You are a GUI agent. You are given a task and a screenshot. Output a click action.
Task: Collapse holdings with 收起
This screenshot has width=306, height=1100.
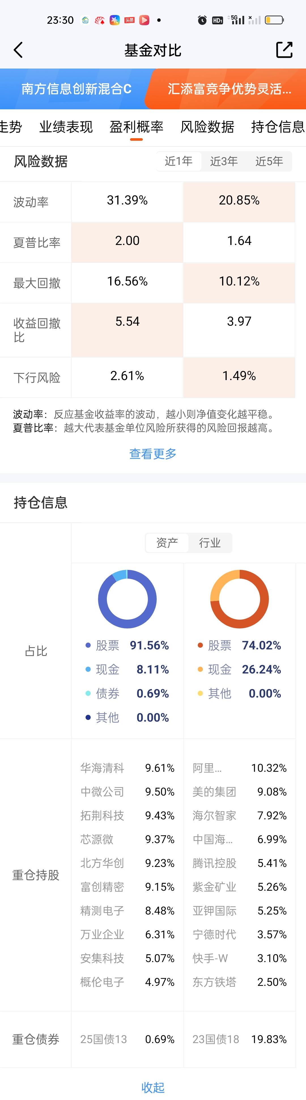point(152,1087)
